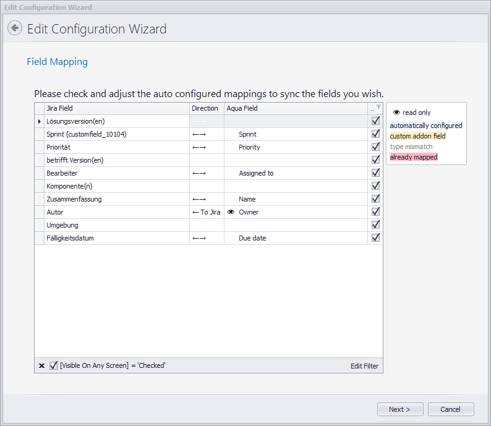Image resolution: width=491 pixels, height=426 pixels.
Task: Disable the Visible On Any Screen filter checkbox
Action: coord(54,365)
